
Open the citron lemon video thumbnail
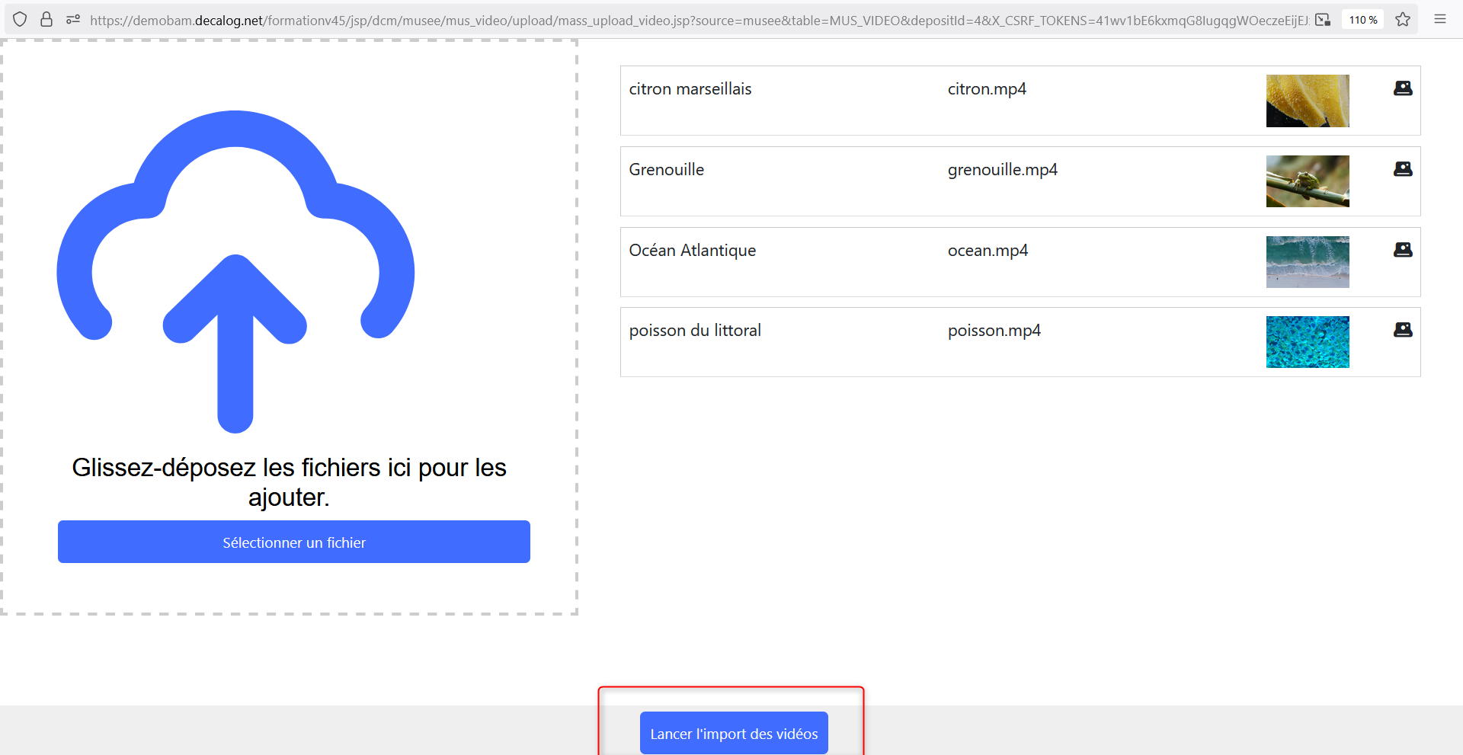[x=1308, y=101]
